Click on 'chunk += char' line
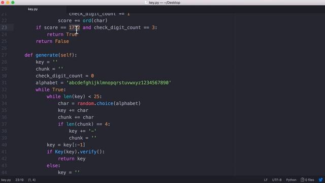This screenshot has width=325, height=183. [x=76, y=117]
